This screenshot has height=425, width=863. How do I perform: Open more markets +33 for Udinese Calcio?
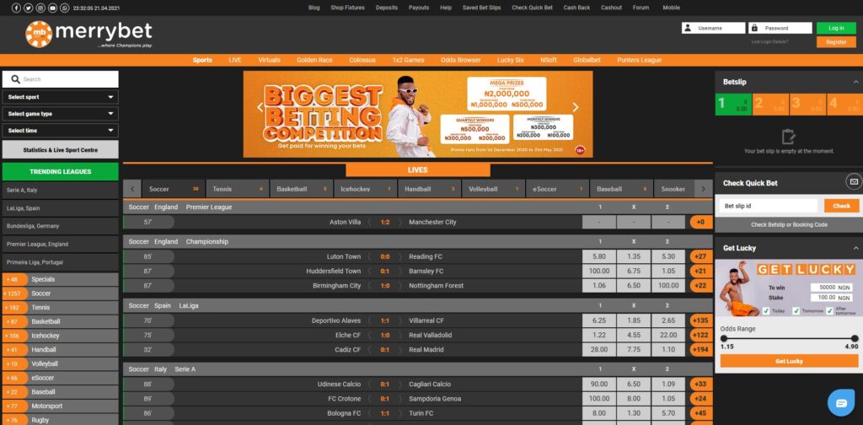point(700,385)
